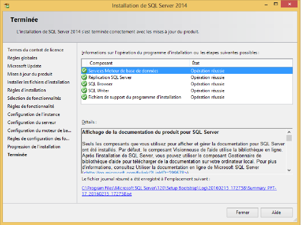Minimize the SQL Server 2014 installer window
The height and width of the screenshot is (225, 301).
click(x=266, y=5)
